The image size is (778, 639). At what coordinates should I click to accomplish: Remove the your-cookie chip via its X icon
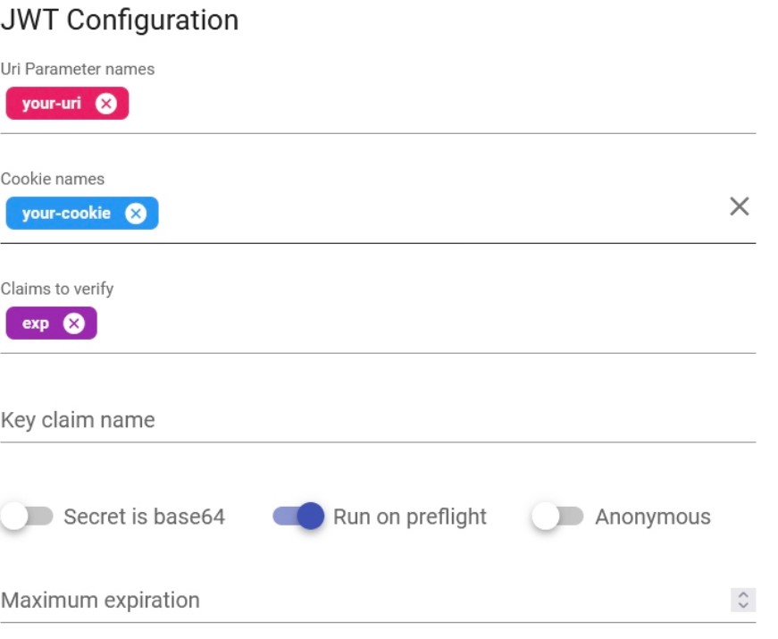(x=136, y=214)
